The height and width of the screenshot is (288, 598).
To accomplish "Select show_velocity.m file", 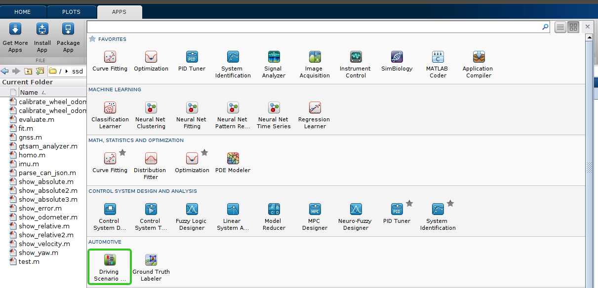I will [x=44, y=244].
